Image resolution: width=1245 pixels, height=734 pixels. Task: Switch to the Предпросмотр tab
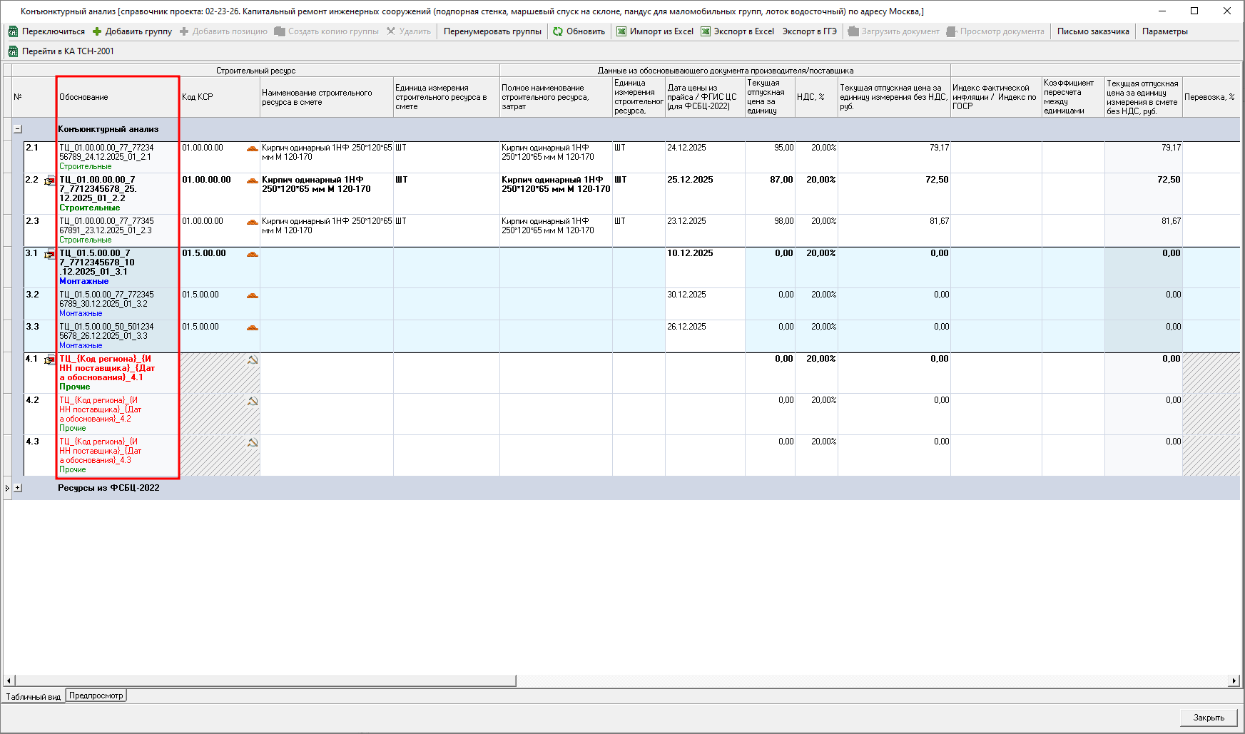tap(96, 695)
